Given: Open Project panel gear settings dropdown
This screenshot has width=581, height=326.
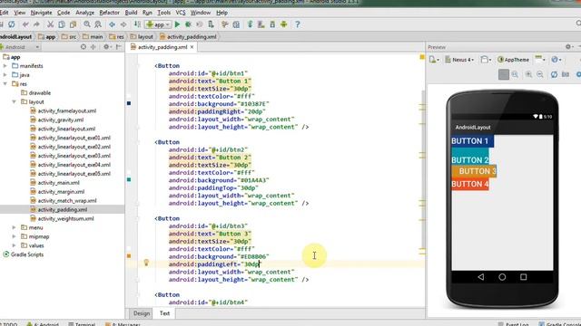Looking at the screenshot, I should coord(107,47).
